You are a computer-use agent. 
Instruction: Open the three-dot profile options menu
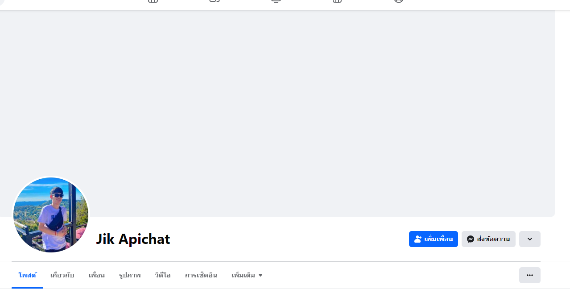530,275
